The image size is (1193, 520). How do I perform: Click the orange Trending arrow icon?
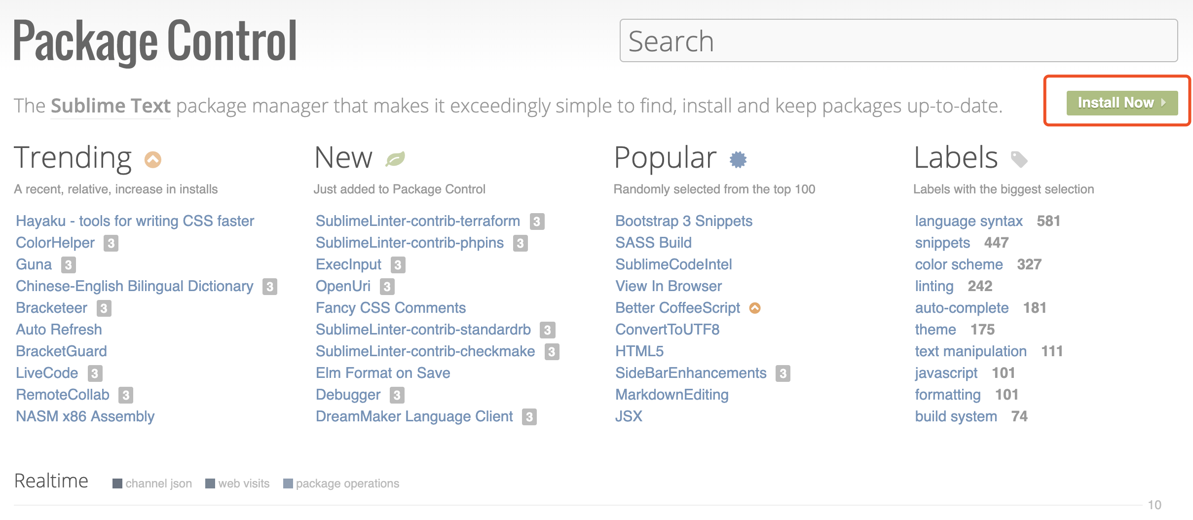point(153,159)
